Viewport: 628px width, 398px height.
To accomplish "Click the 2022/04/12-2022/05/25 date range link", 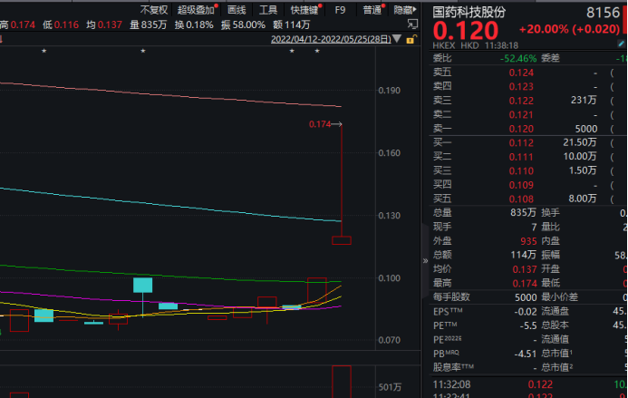I will coord(331,39).
